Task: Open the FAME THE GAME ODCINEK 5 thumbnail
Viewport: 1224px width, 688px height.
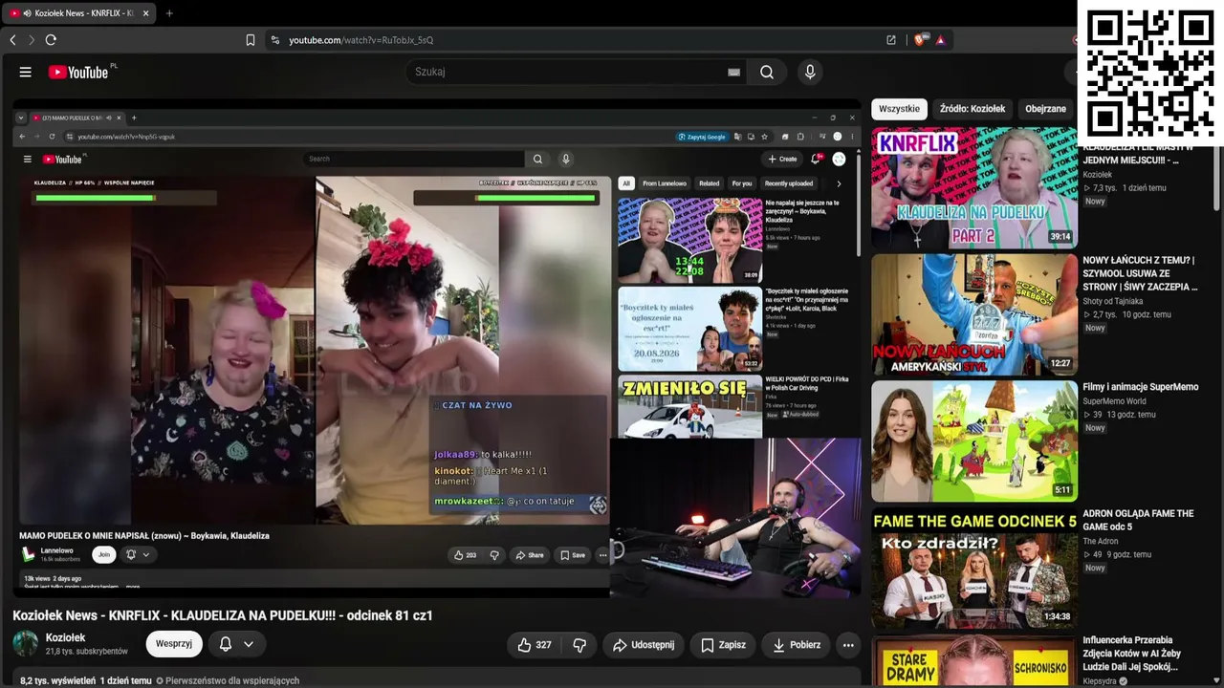Action: pyautogui.click(x=974, y=568)
